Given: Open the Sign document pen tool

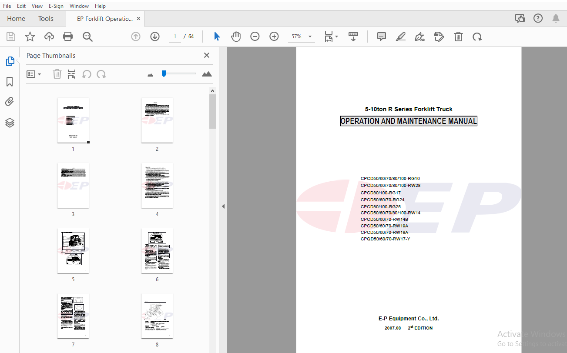Looking at the screenshot, I should 420,37.
